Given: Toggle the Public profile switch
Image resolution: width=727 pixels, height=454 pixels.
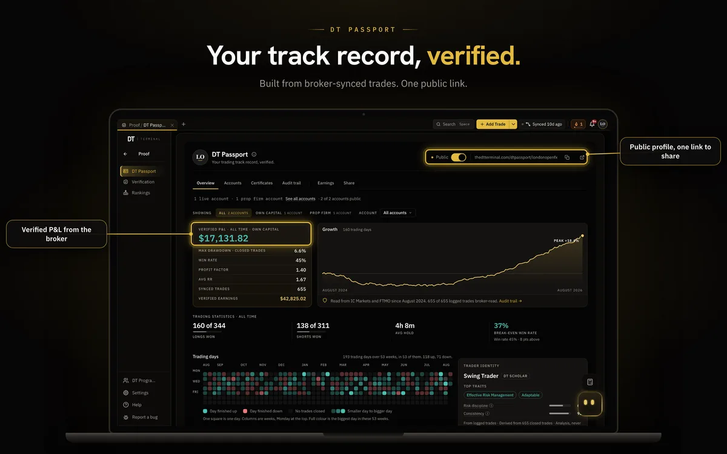Looking at the screenshot, I should (x=459, y=157).
